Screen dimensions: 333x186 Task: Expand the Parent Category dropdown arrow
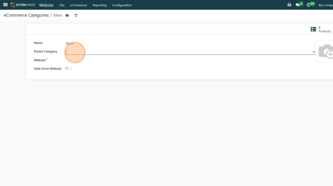[314, 52]
